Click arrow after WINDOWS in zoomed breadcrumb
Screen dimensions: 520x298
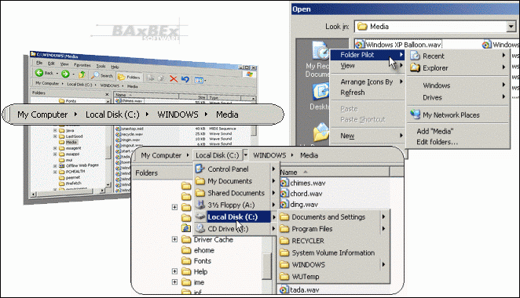292,155
